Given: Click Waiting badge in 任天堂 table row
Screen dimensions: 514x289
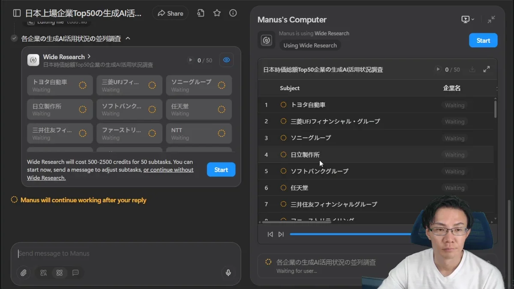Looking at the screenshot, I should (x=454, y=188).
